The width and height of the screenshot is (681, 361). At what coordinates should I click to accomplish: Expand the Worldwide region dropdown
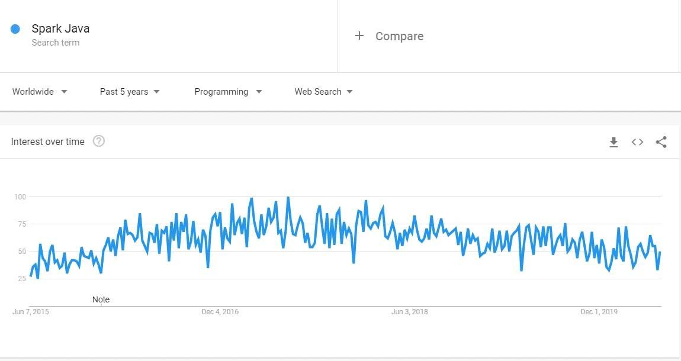click(x=40, y=92)
